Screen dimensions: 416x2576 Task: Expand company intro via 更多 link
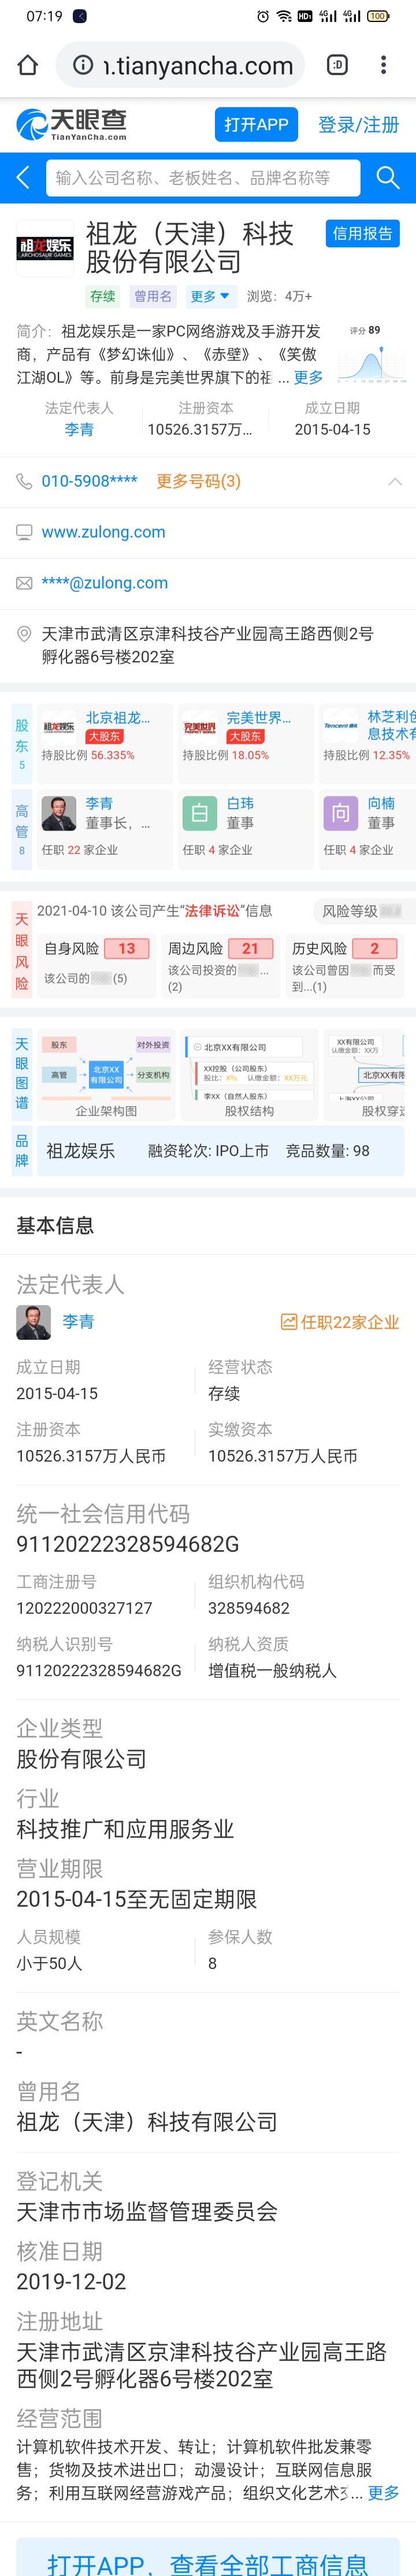click(308, 378)
